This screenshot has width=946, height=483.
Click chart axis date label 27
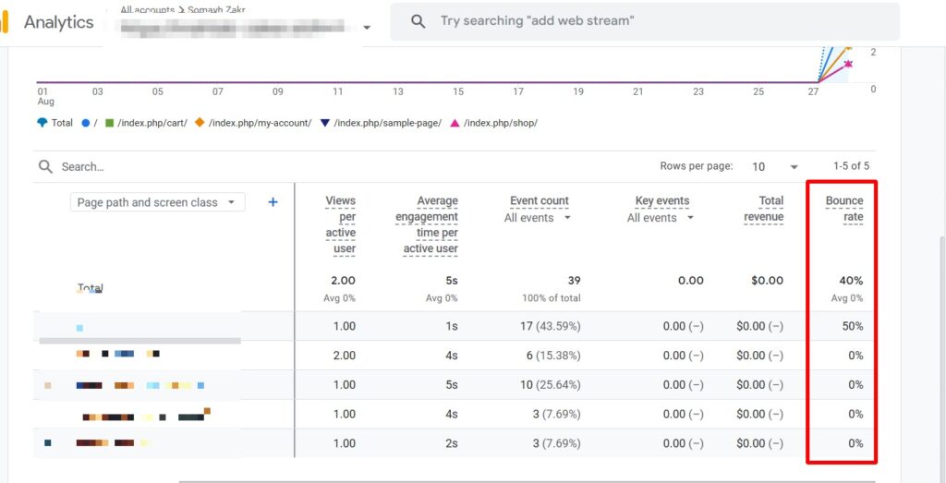[x=813, y=92]
